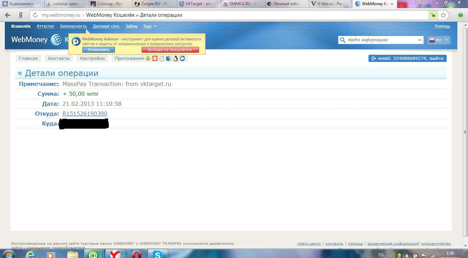Click the volume speaker icon in system tray
Image resolution: width=468 pixels, height=258 pixels.
pos(407,255)
